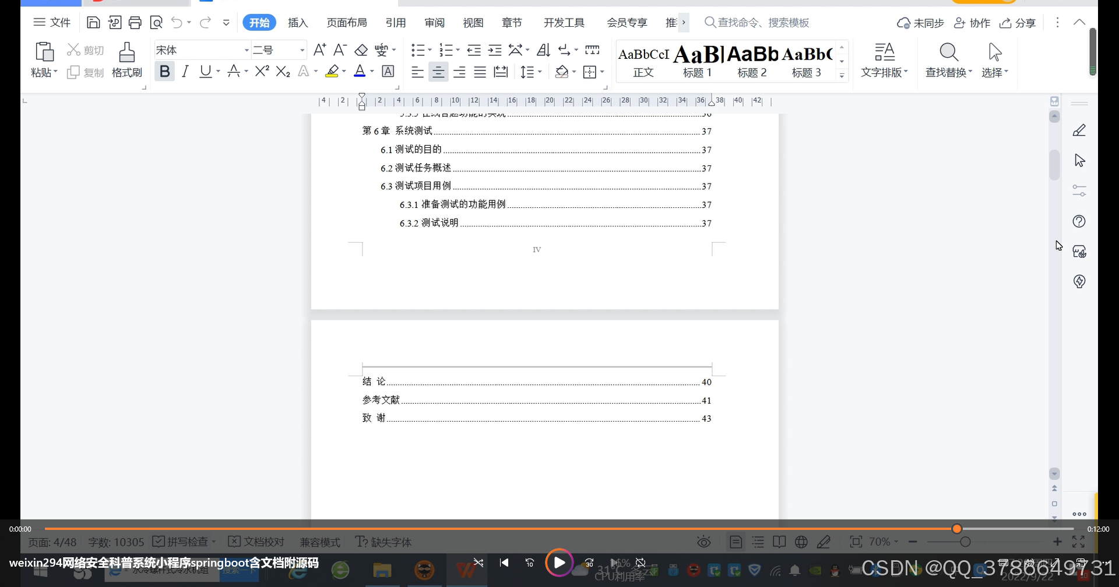The image size is (1119, 587).
Task: Toggle Center alignment
Action: click(438, 72)
